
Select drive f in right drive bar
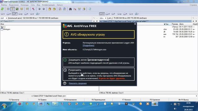click(114, 14)
